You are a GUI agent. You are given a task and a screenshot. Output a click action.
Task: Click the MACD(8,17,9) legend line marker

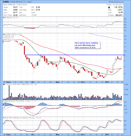click(4, 101)
